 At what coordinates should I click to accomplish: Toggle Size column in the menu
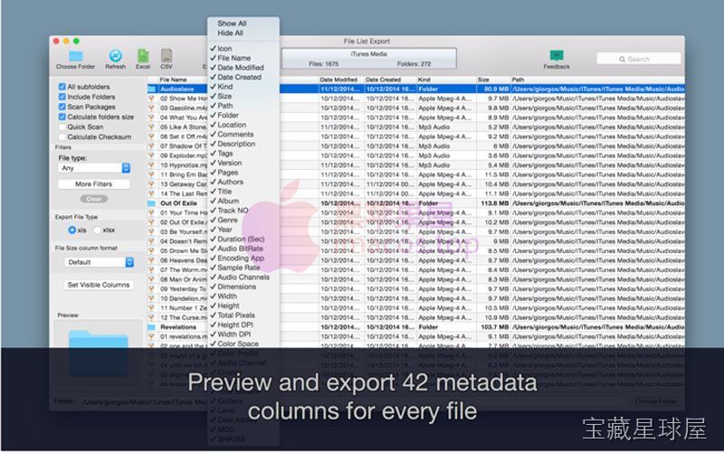(x=224, y=96)
